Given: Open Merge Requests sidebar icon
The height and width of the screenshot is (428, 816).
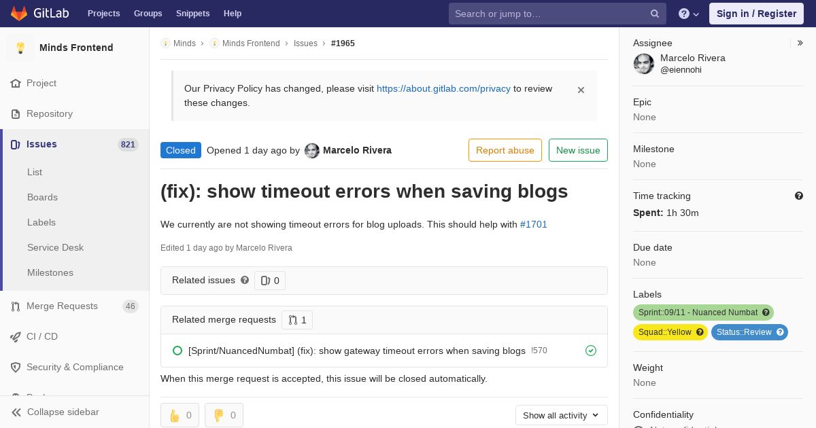Looking at the screenshot, I should (16, 306).
